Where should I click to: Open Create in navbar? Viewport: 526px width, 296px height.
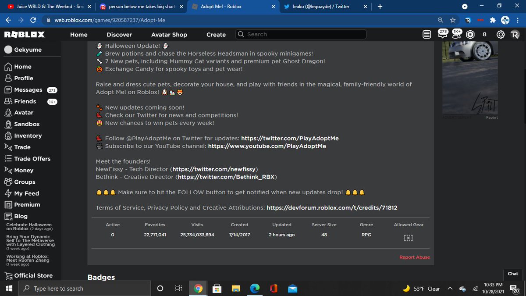(x=216, y=35)
